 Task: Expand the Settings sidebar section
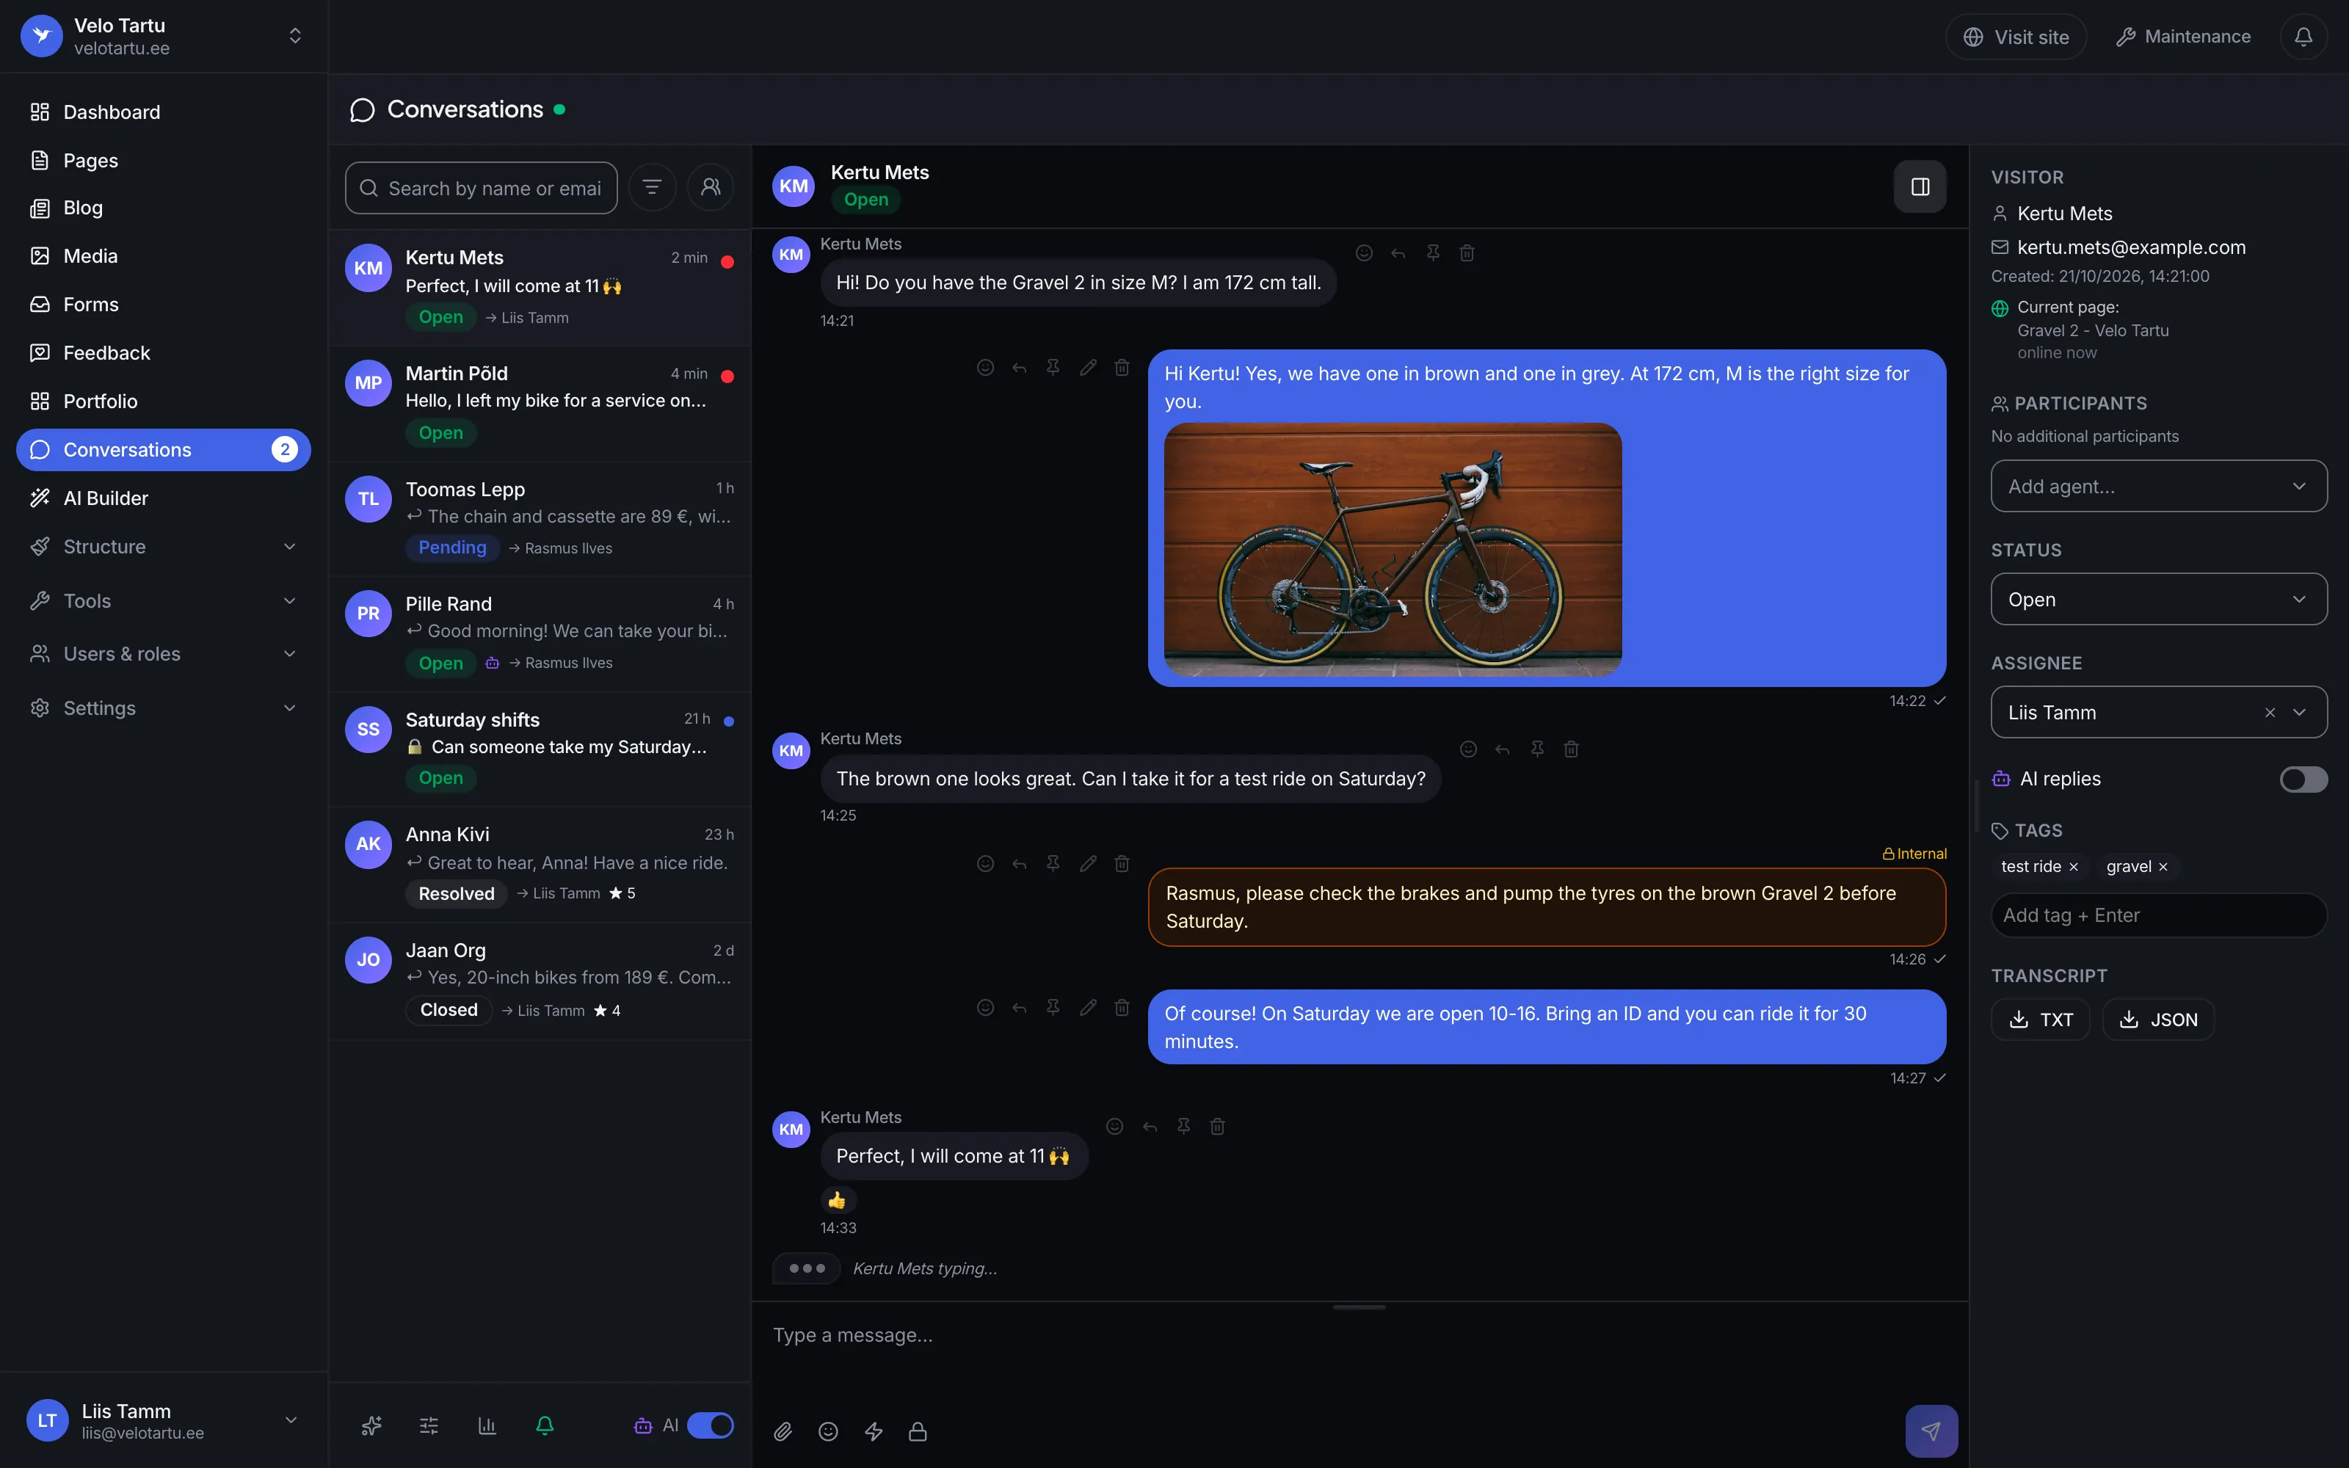(163, 708)
